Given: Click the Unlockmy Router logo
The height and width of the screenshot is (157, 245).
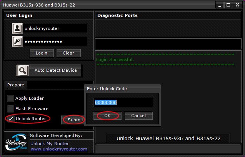Looking at the screenshot, I should (16, 142).
